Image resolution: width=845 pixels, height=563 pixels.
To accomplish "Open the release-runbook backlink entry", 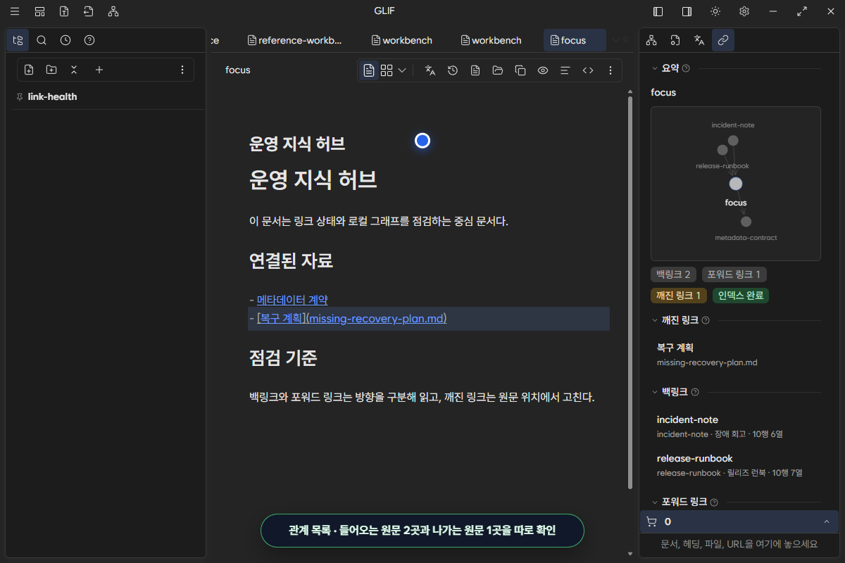I will [x=736, y=465].
